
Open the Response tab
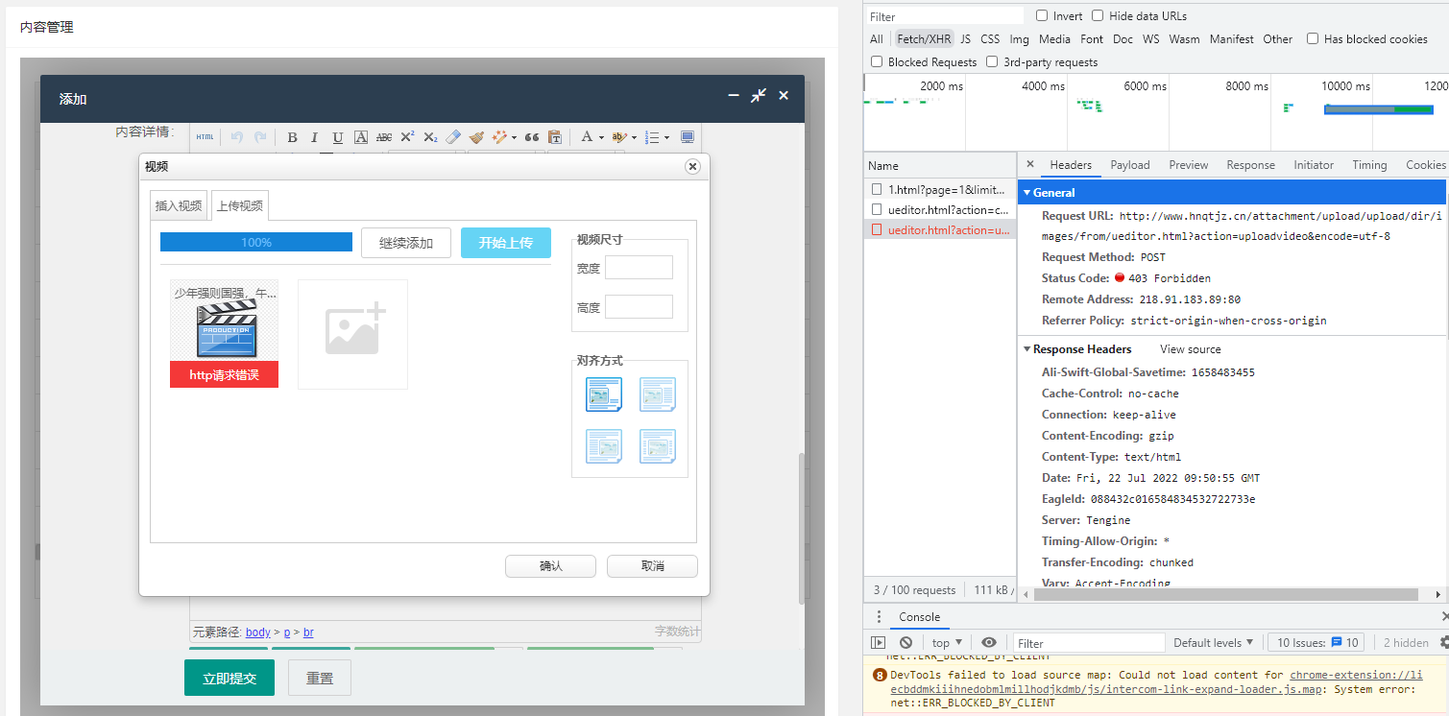click(1250, 164)
